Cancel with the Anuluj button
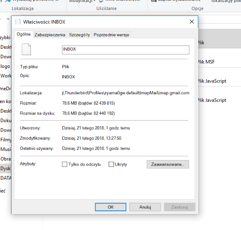This screenshot has width=241, height=230. click(145, 207)
